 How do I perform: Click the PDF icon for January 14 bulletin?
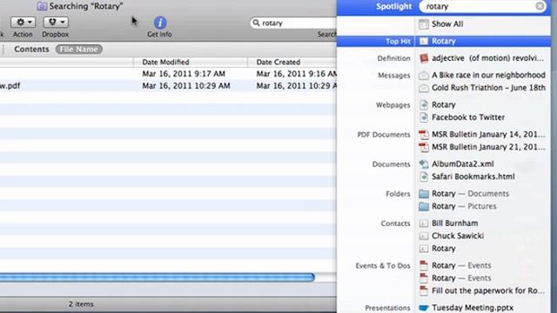point(424,135)
